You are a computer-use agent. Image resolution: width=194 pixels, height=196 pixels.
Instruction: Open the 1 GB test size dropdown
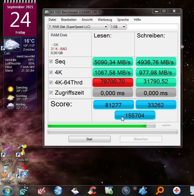tap(118, 27)
